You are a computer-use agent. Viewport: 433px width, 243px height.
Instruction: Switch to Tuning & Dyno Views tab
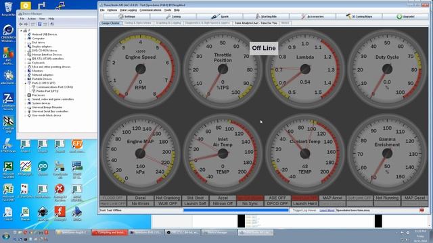coord(138,23)
